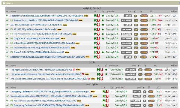Sort CAMS table by Uploader header
The height and width of the screenshot is (108, 180).
113,65
